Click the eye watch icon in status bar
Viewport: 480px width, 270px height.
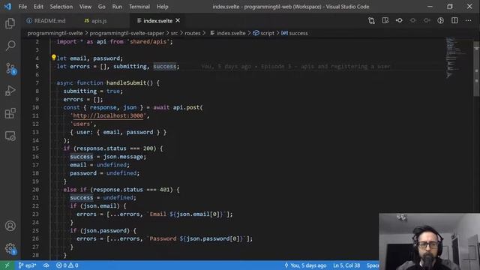pos(46,265)
